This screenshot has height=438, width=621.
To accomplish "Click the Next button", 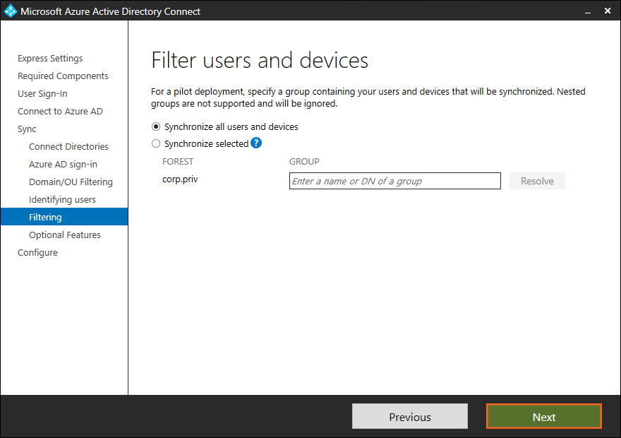I will [543, 417].
